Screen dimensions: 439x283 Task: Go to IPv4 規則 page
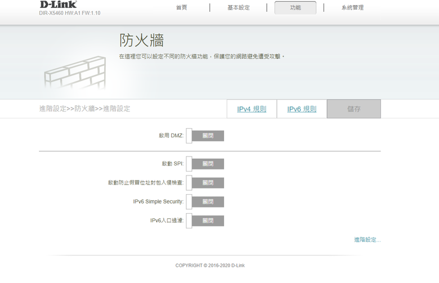(x=252, y=109)
